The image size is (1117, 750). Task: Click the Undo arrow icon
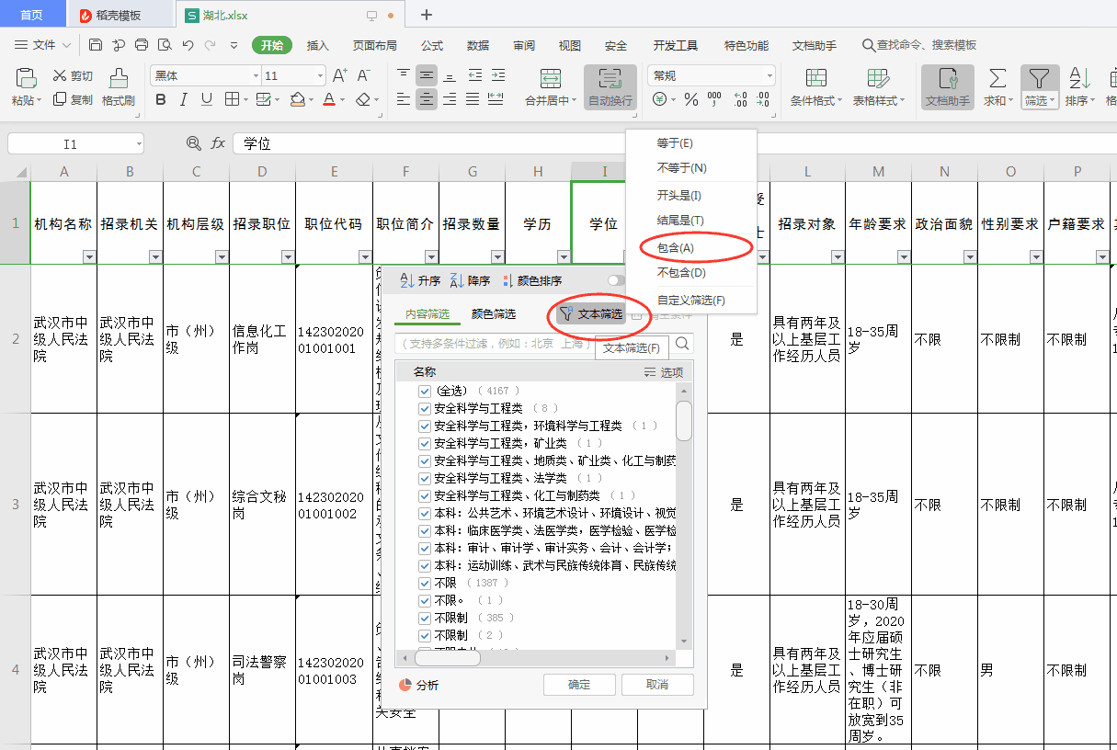[188, 44]
